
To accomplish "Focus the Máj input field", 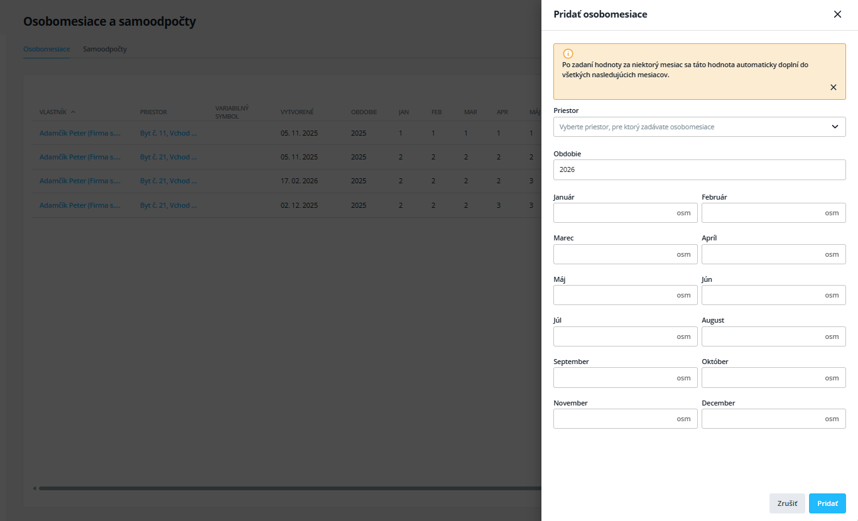I will [626, 295].
